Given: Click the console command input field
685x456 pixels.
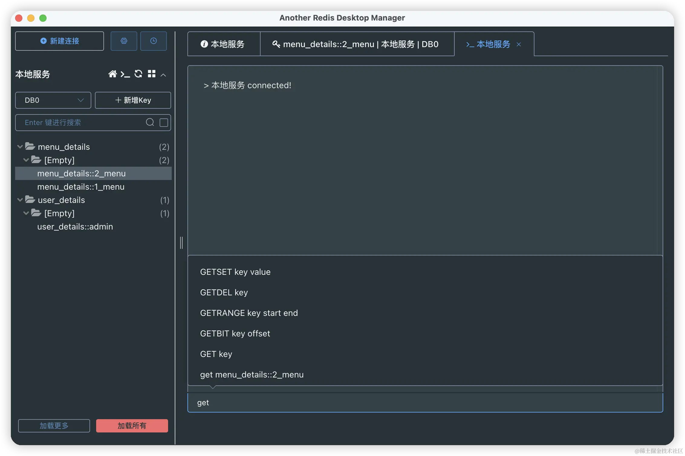Looking at the screenshot, I should click(x=425, y=403).
